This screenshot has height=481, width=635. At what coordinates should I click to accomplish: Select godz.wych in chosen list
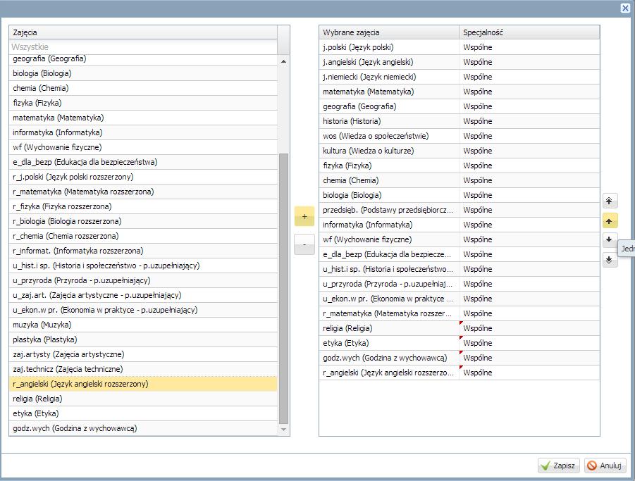tap(460, 358)
